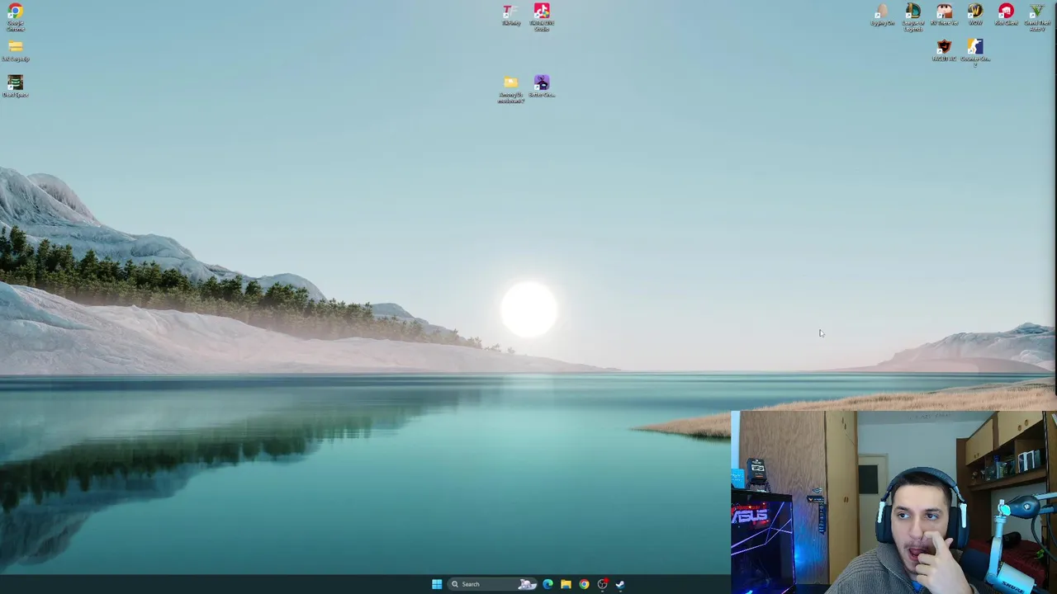1057x594 pixels.
Task: Open OBS Studio from the taskbar
Action: [602, 584]
